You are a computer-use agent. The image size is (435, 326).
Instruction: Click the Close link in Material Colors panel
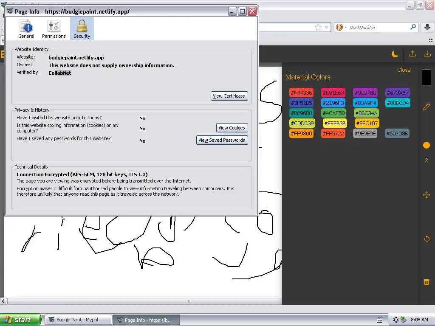click(x=404, y=70)
